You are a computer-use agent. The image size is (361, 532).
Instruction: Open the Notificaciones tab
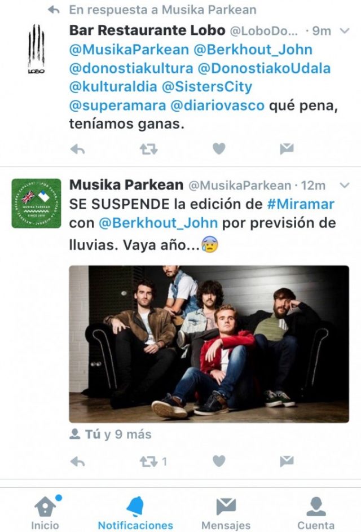click(135, 513)
